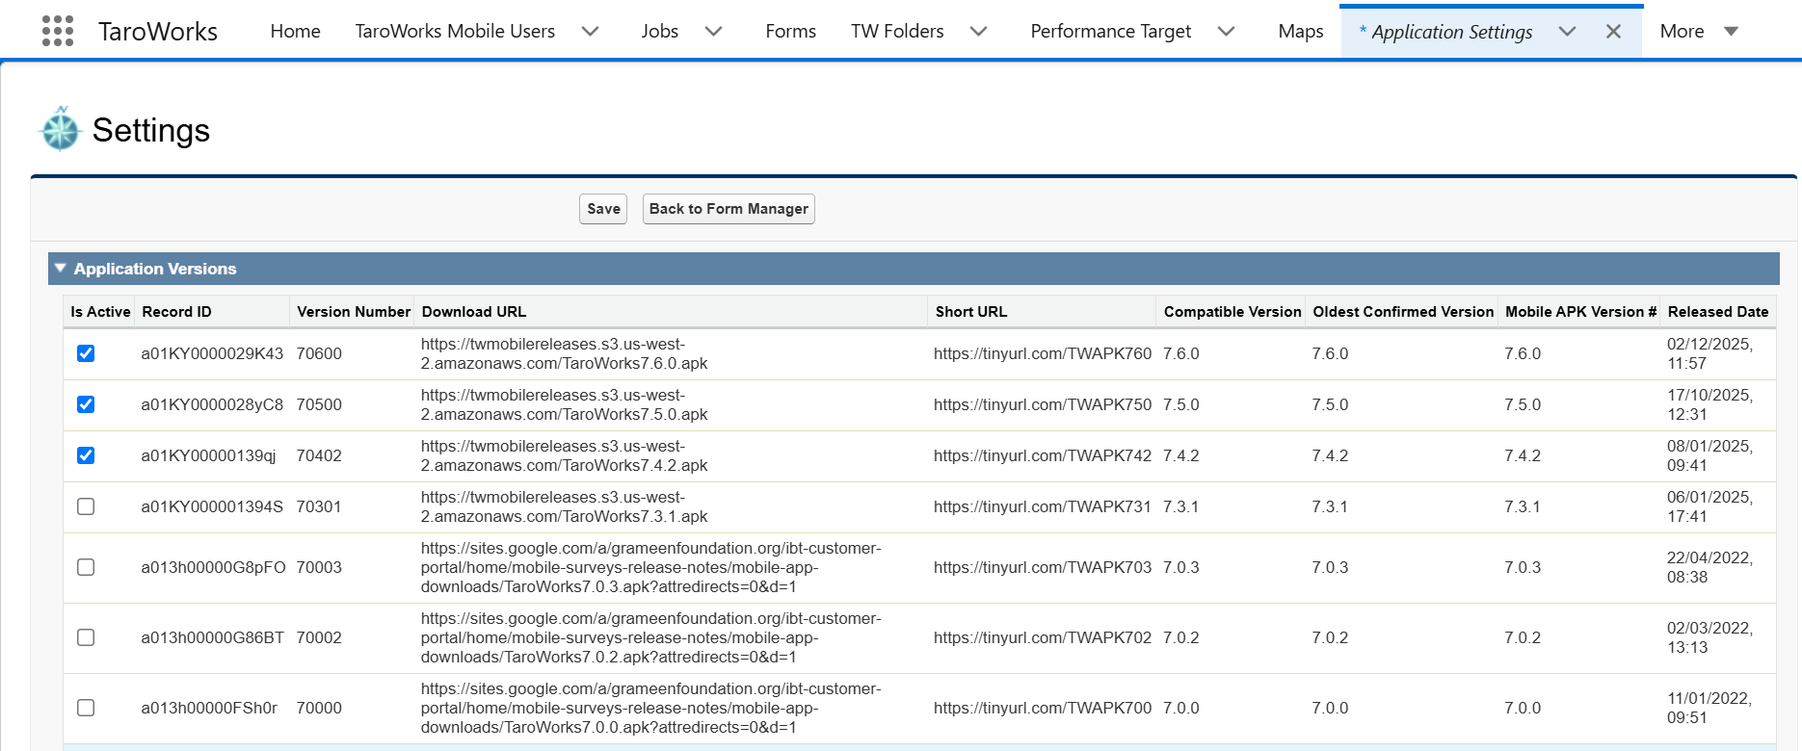Expand TaroWorks Mobile Users dropdown chevron
Viewport: 1802px width, 751px height.
pyautogui.click(x=591, y=32)
